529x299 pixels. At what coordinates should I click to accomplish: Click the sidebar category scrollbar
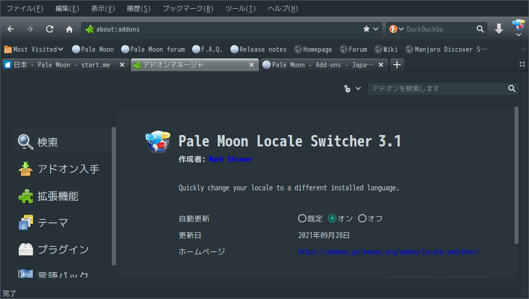point(114,196)
